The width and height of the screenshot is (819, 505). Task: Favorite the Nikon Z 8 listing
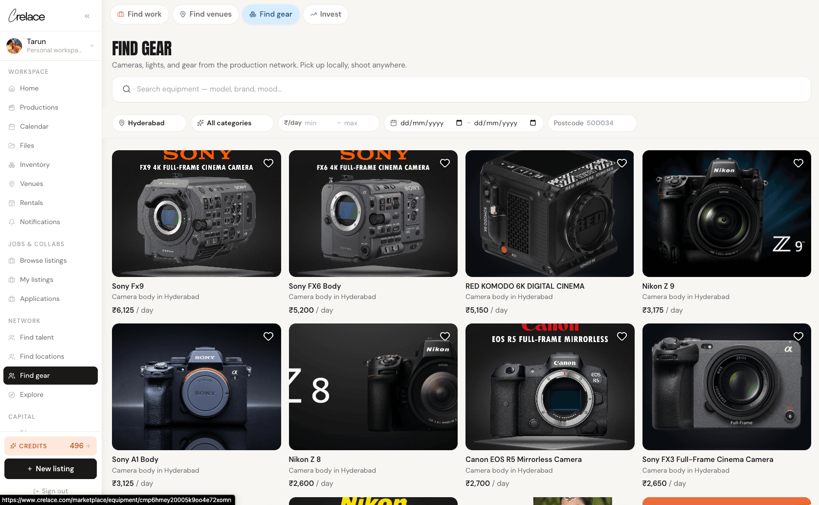coord(445,336)
